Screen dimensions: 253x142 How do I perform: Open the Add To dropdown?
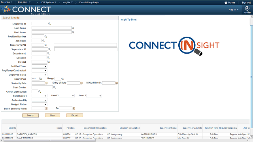click(234, 10)
